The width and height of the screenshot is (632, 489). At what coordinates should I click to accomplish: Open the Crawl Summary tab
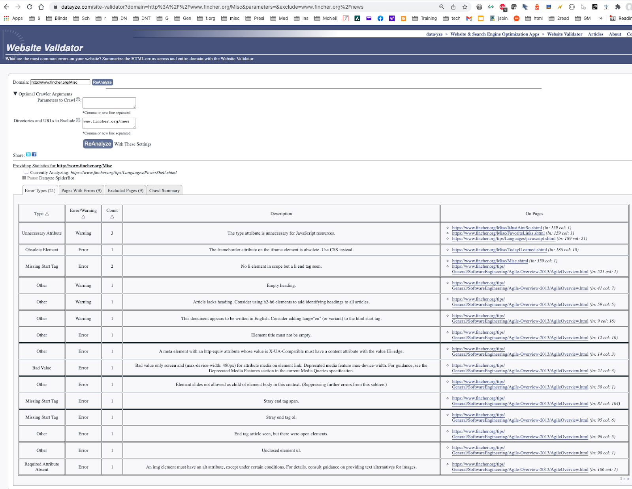click(x=164, y=190)
